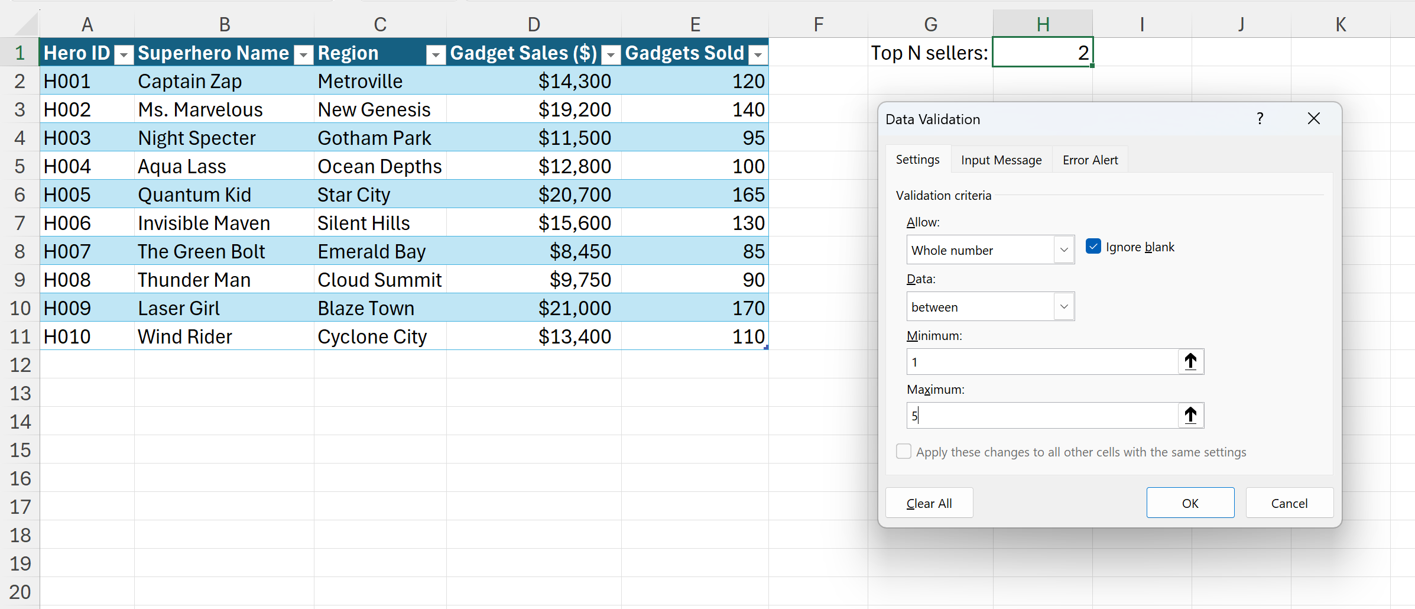Open the Gadgets Sold filter arrow
Viewport: 1415px width, 609px height.
coord(757,55)
